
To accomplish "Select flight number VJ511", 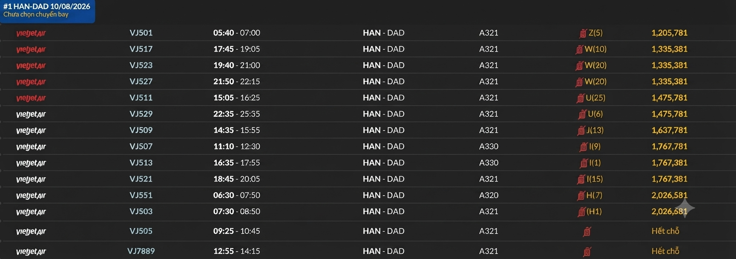I will (x=141, y=98).
